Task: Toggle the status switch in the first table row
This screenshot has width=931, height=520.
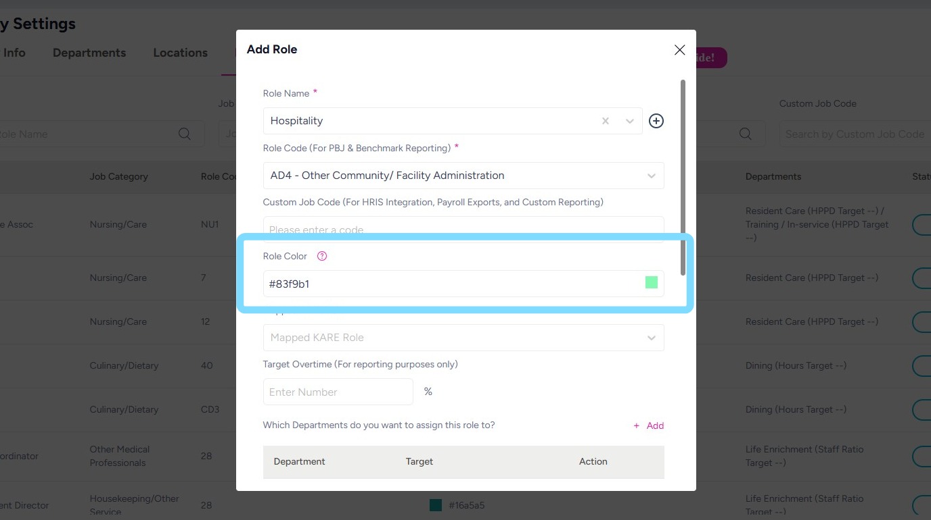Action: 922,224
